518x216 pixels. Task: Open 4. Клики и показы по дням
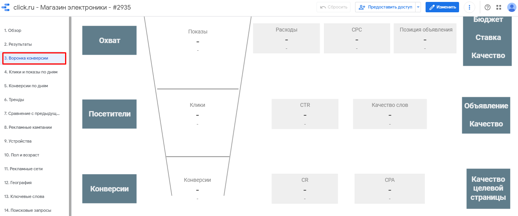(x=31, y=72)
